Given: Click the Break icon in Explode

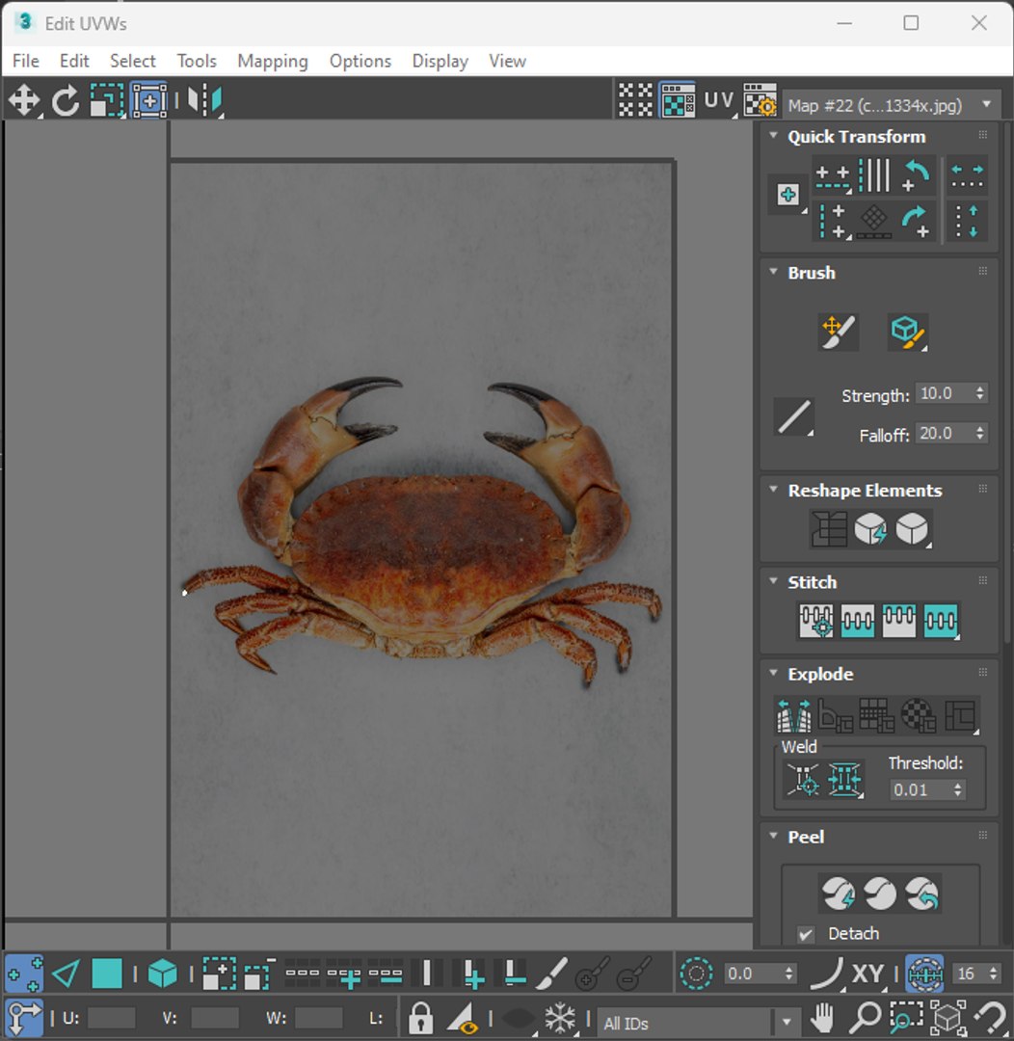Looking at the screenshot, I should tap(794, 714).
